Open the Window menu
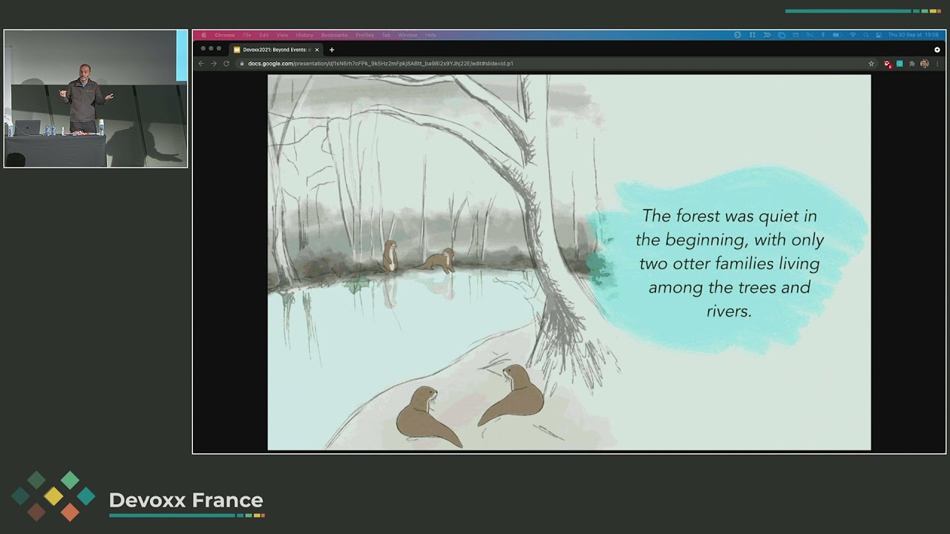 point(407,35)
